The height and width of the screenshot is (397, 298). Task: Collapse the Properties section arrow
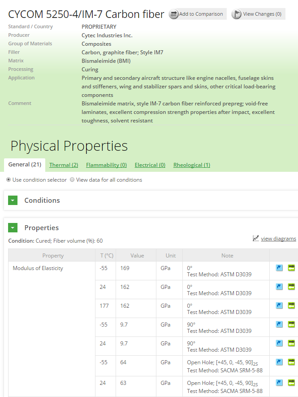pos(13,227)
